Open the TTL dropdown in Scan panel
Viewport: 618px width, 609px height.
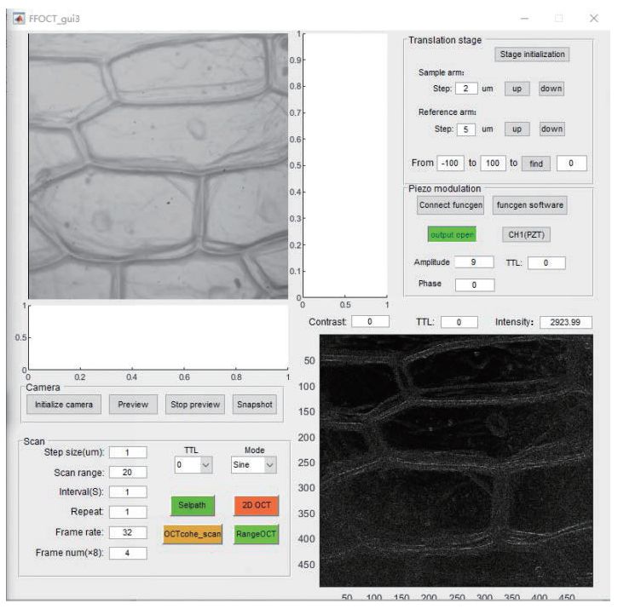tap(192, 465)
